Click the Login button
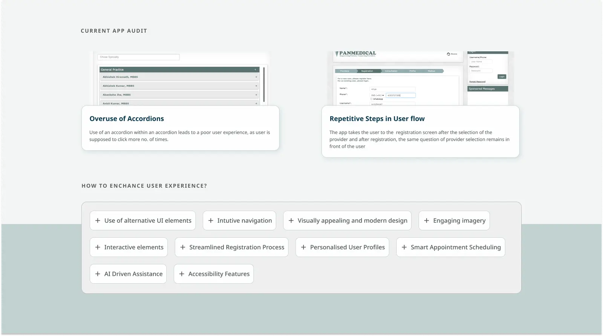 point(502,76)
